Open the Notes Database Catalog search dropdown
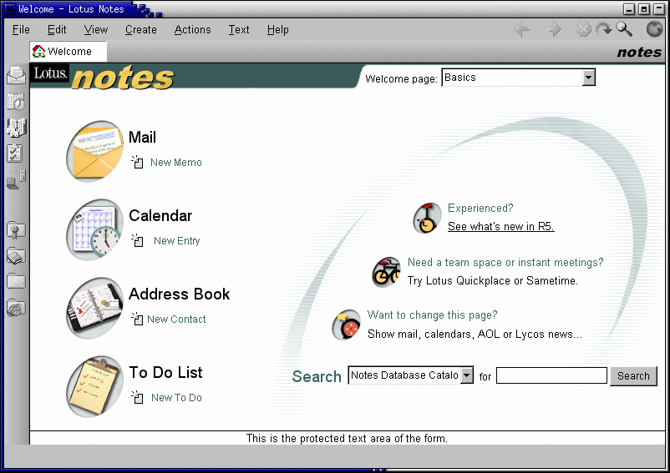This screenshot has width=670, height=473. 467,375
